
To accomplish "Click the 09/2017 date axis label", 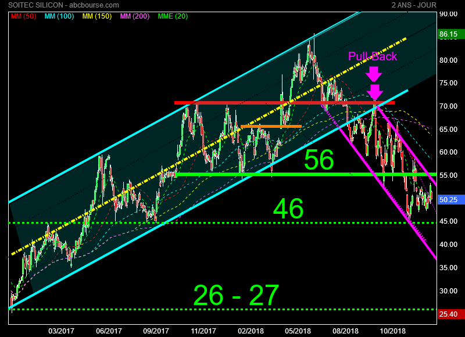I will click(156, 331).
